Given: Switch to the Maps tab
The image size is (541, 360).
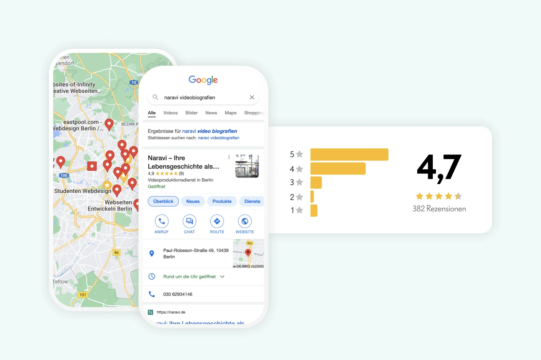Looking at the screenshot, I should [x=230, y=113].
